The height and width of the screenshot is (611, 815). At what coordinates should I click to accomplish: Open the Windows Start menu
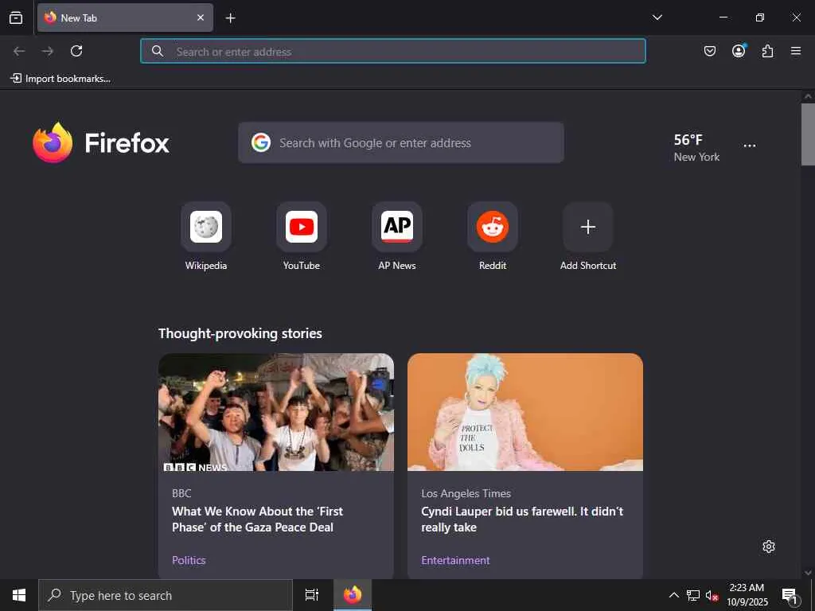click(x=19, y=595)
